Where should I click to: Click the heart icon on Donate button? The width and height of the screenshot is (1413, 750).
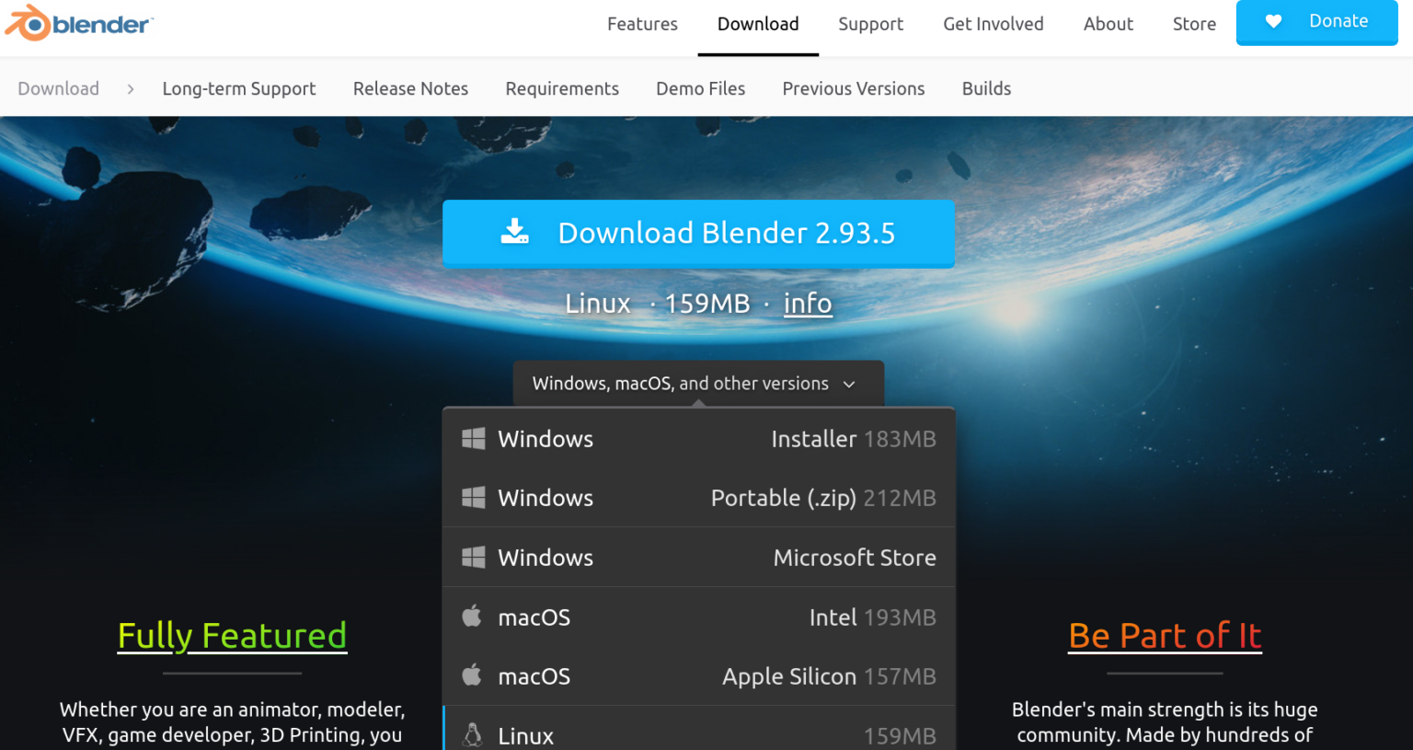(x=1273, y=21)
